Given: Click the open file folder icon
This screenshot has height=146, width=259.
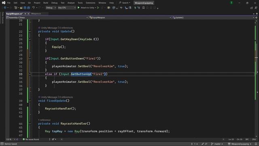Looking at the screenshot, I should (x=21, y=8).
